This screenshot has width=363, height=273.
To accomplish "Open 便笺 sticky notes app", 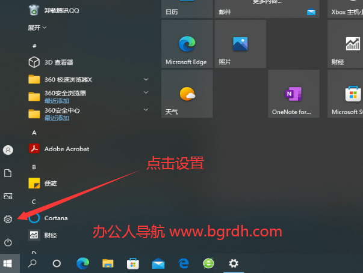I will 43,184.
